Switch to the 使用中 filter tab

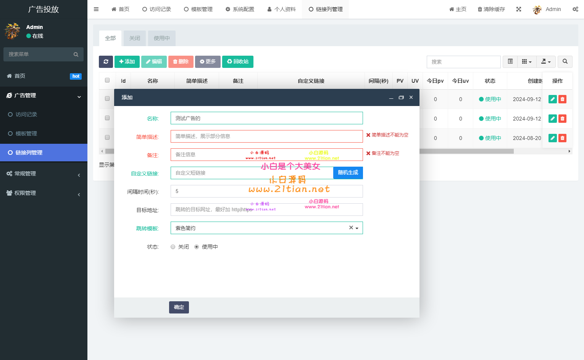(162, 38)
